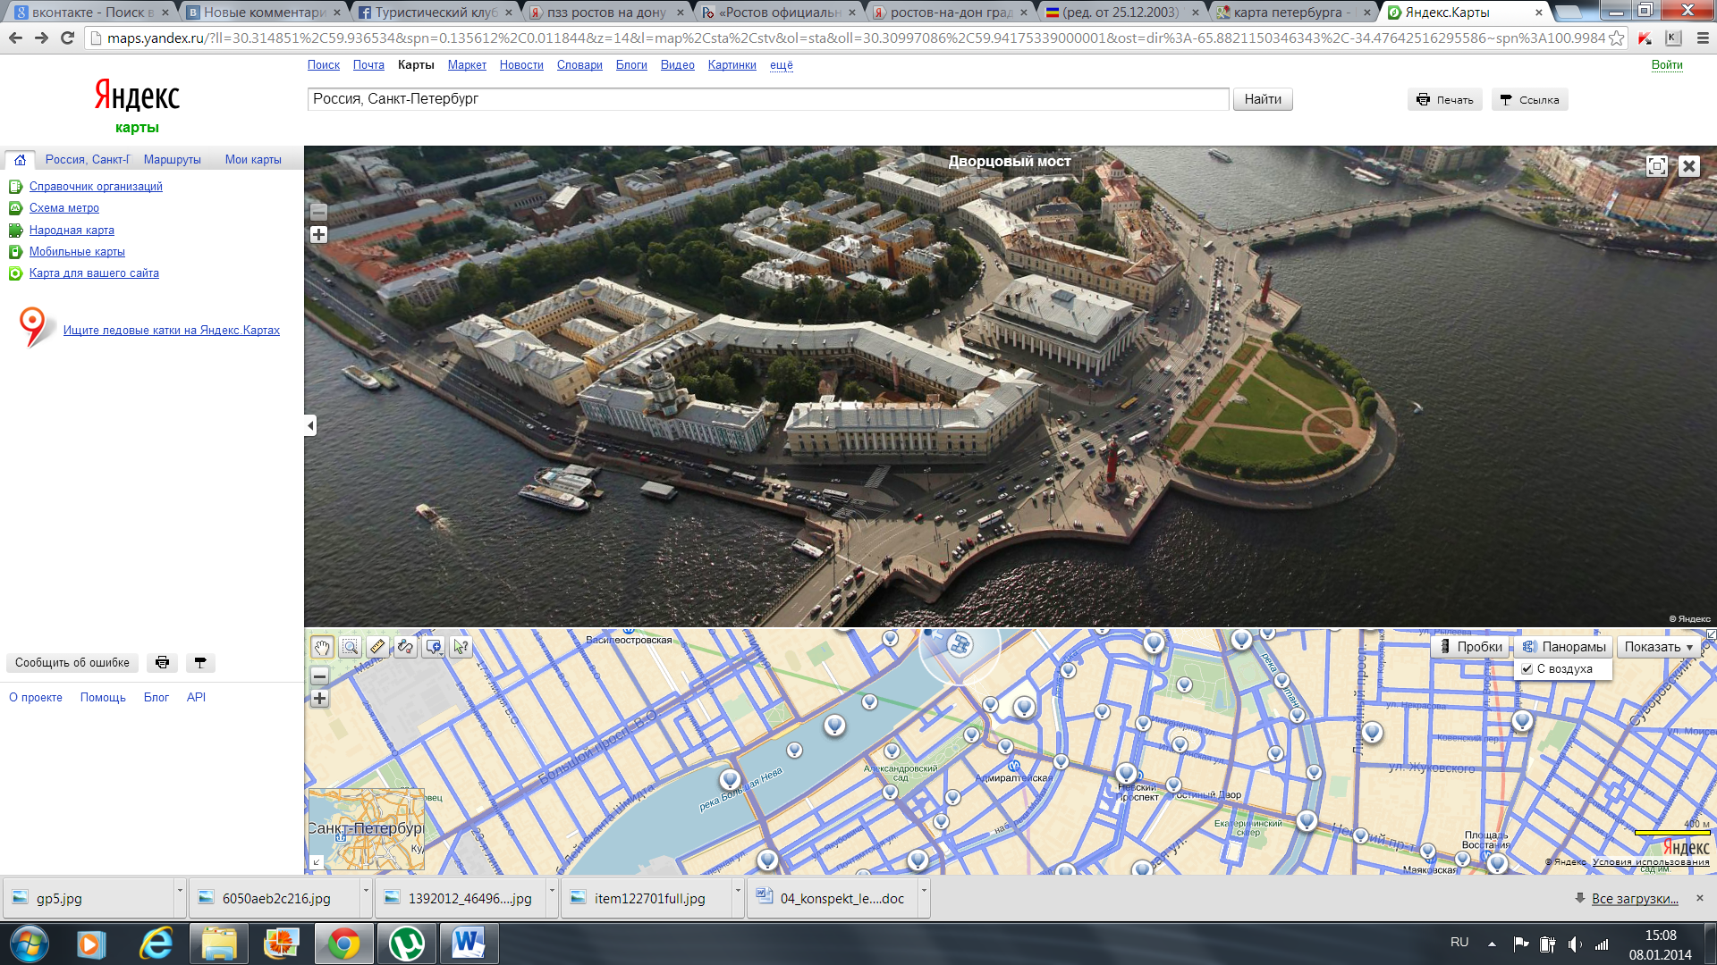Image resolution: width=1717 pixels, height=965 pixels.
Task: Open Справочник организаций link
Action: (96, 187)
